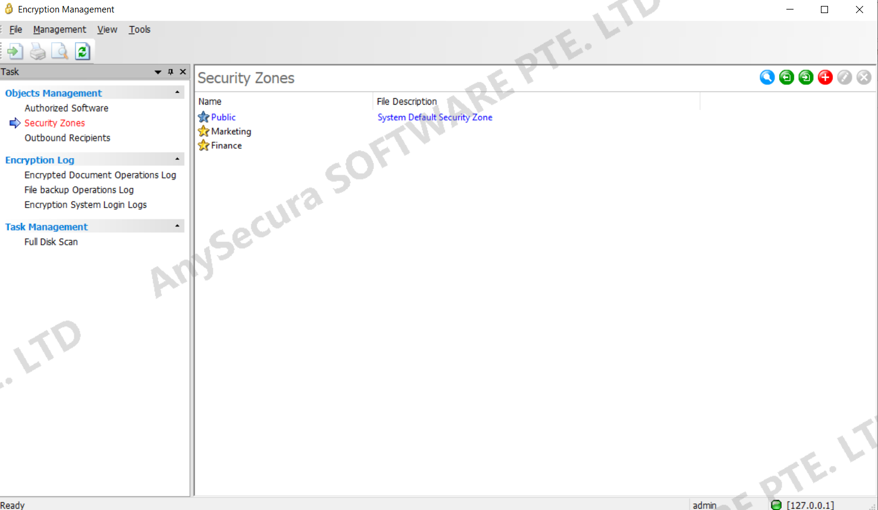Sort by the File Description column header

point(537,102)
